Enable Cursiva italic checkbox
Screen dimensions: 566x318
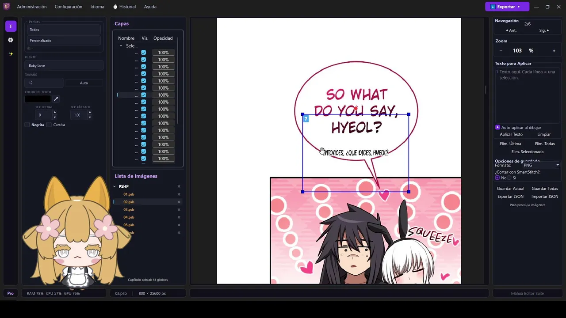[49, 125]
